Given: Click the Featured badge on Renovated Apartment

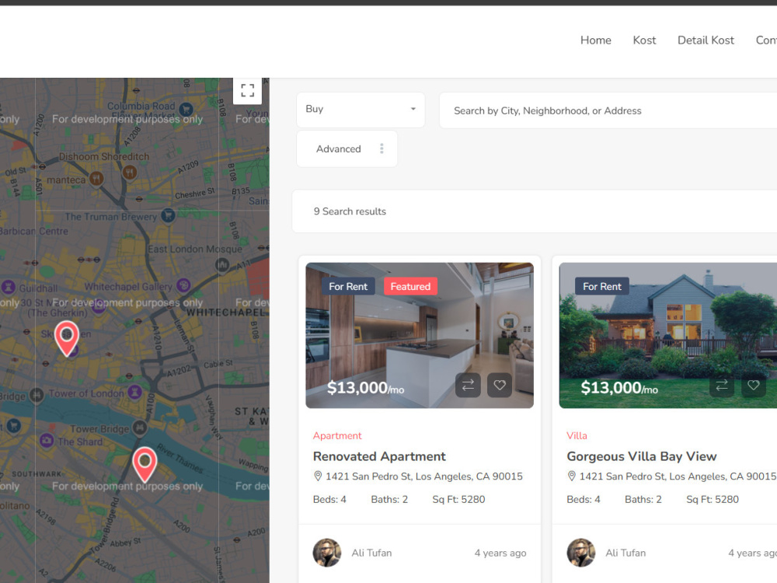Looking at the screenshot, I should 410,287.
